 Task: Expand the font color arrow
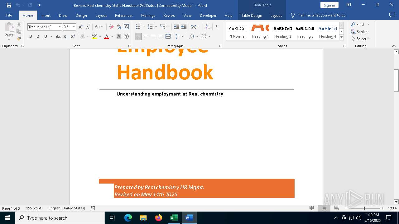[112, 37]
